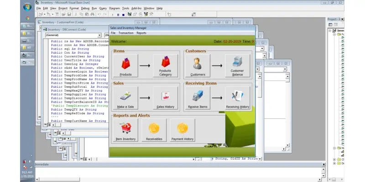365x182 pixels.
Task: Open the procedure dropdown in the rightmost code window
Action: [285, 69]
